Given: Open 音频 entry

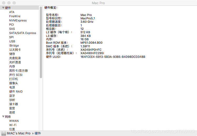Looking at the screenshot, I should [12, 112].
